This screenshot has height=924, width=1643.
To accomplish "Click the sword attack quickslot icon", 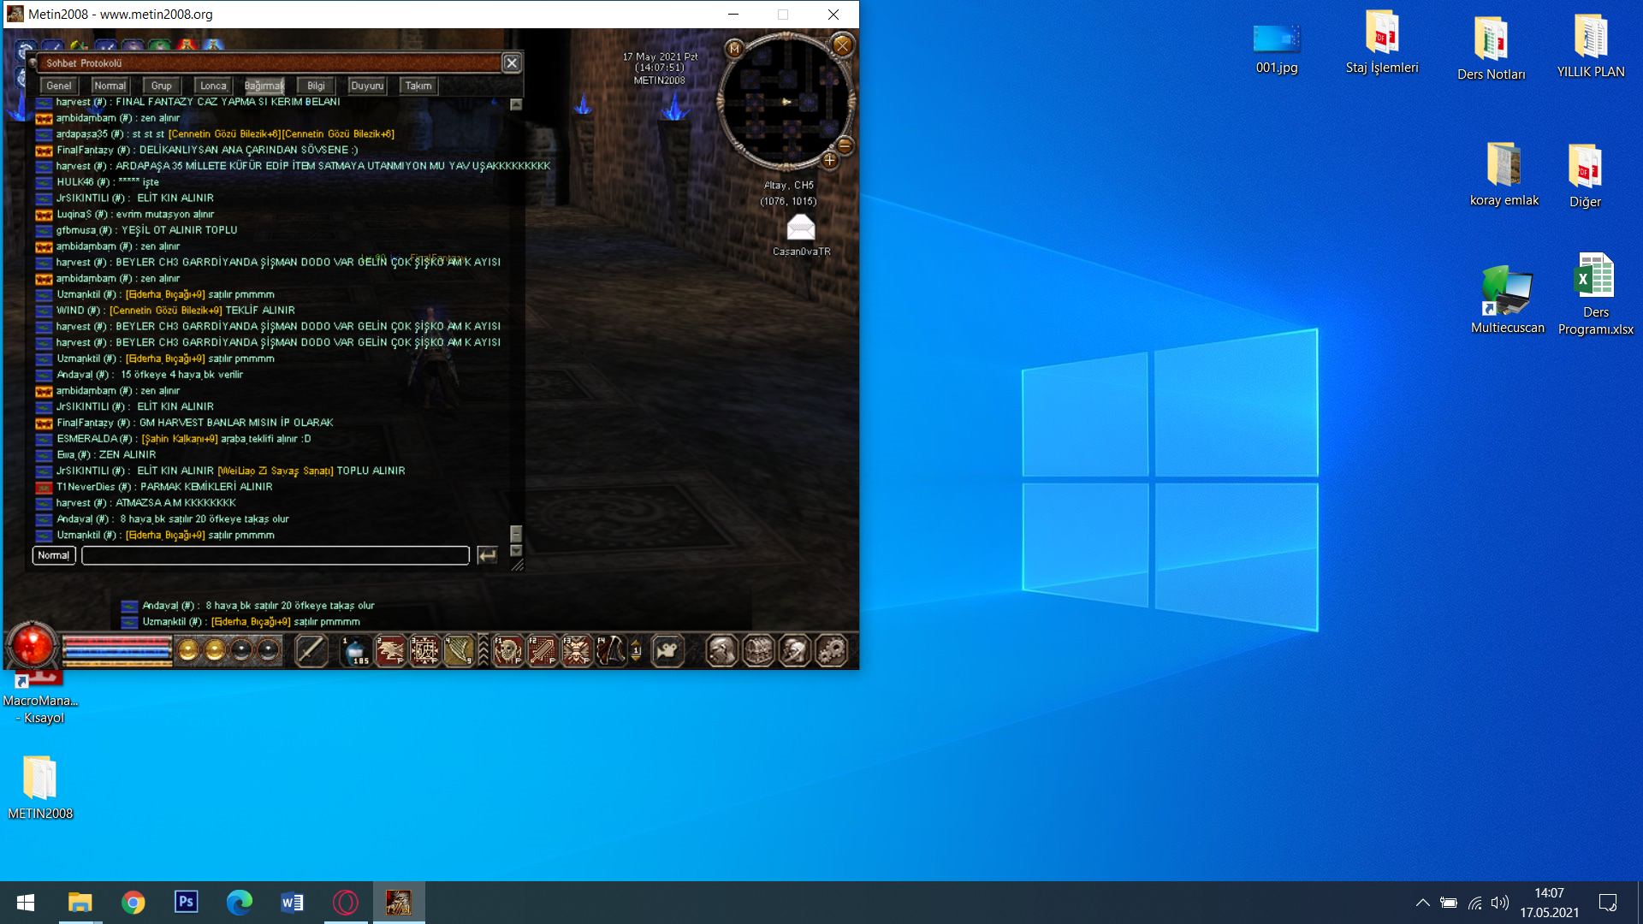I will (x=311, y=651).
